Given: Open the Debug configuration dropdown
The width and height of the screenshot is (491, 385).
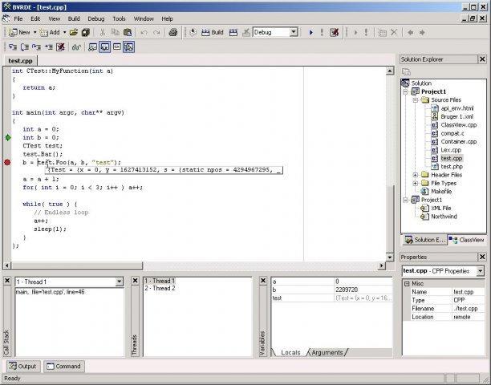Looking at the screenshot, I should pos(293,32).
